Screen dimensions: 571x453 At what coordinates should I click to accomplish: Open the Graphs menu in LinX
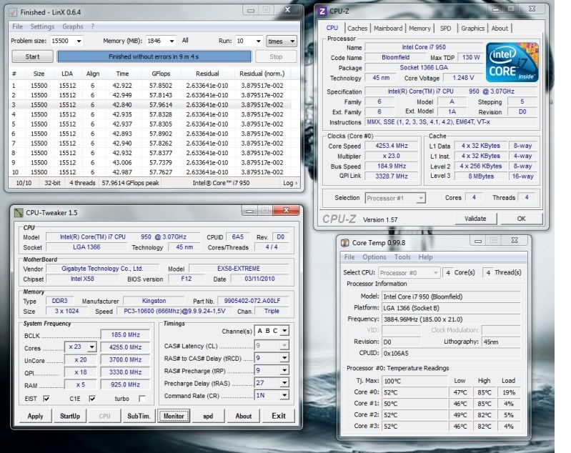(72, 27)
